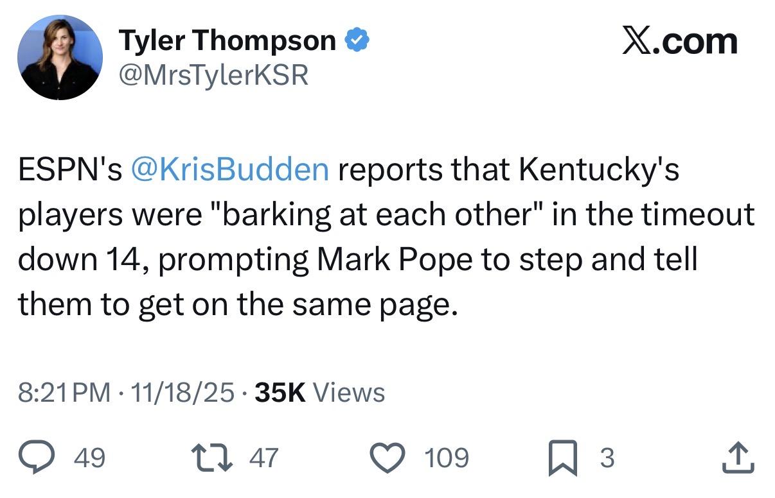The height and width of the screenshot is (498, 775).
Task: Click the 49 replies count
Action: point(90,458)
